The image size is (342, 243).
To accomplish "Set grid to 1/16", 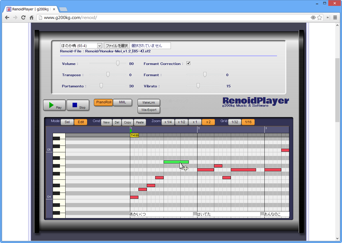I will 248,122.
